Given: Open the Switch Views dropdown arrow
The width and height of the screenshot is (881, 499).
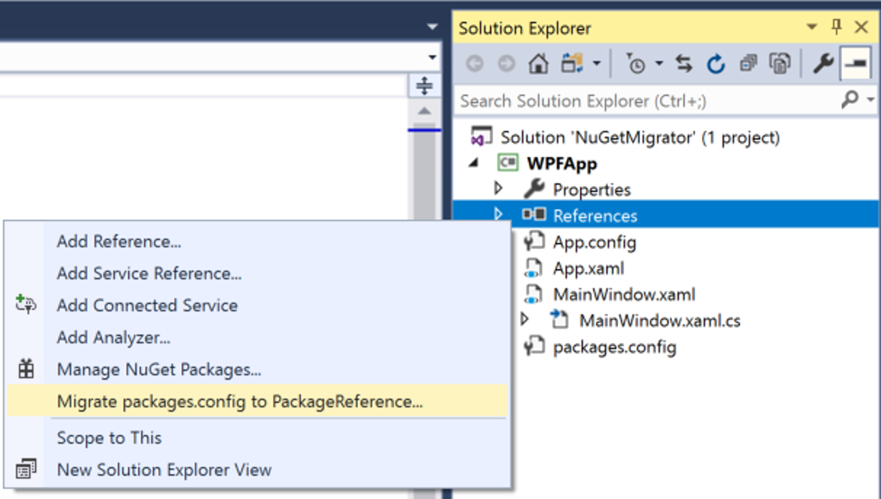Looking at the screenshot, I should [596, 63].
